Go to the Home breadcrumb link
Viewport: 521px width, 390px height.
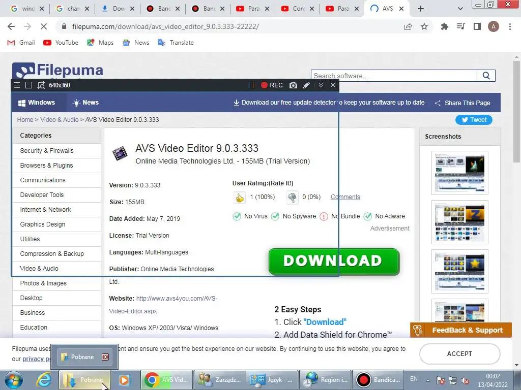pyautogui.click(x=25, y=120)
